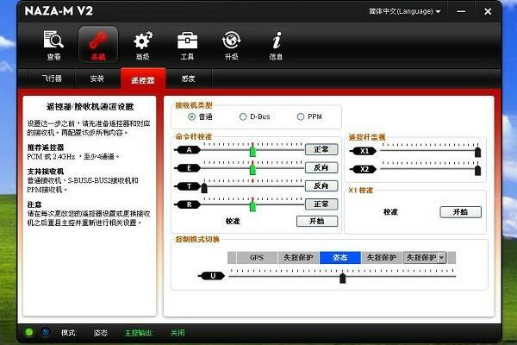Open the 查看 (View) magnifier icon
517x345 pixels.
[53, 45]
